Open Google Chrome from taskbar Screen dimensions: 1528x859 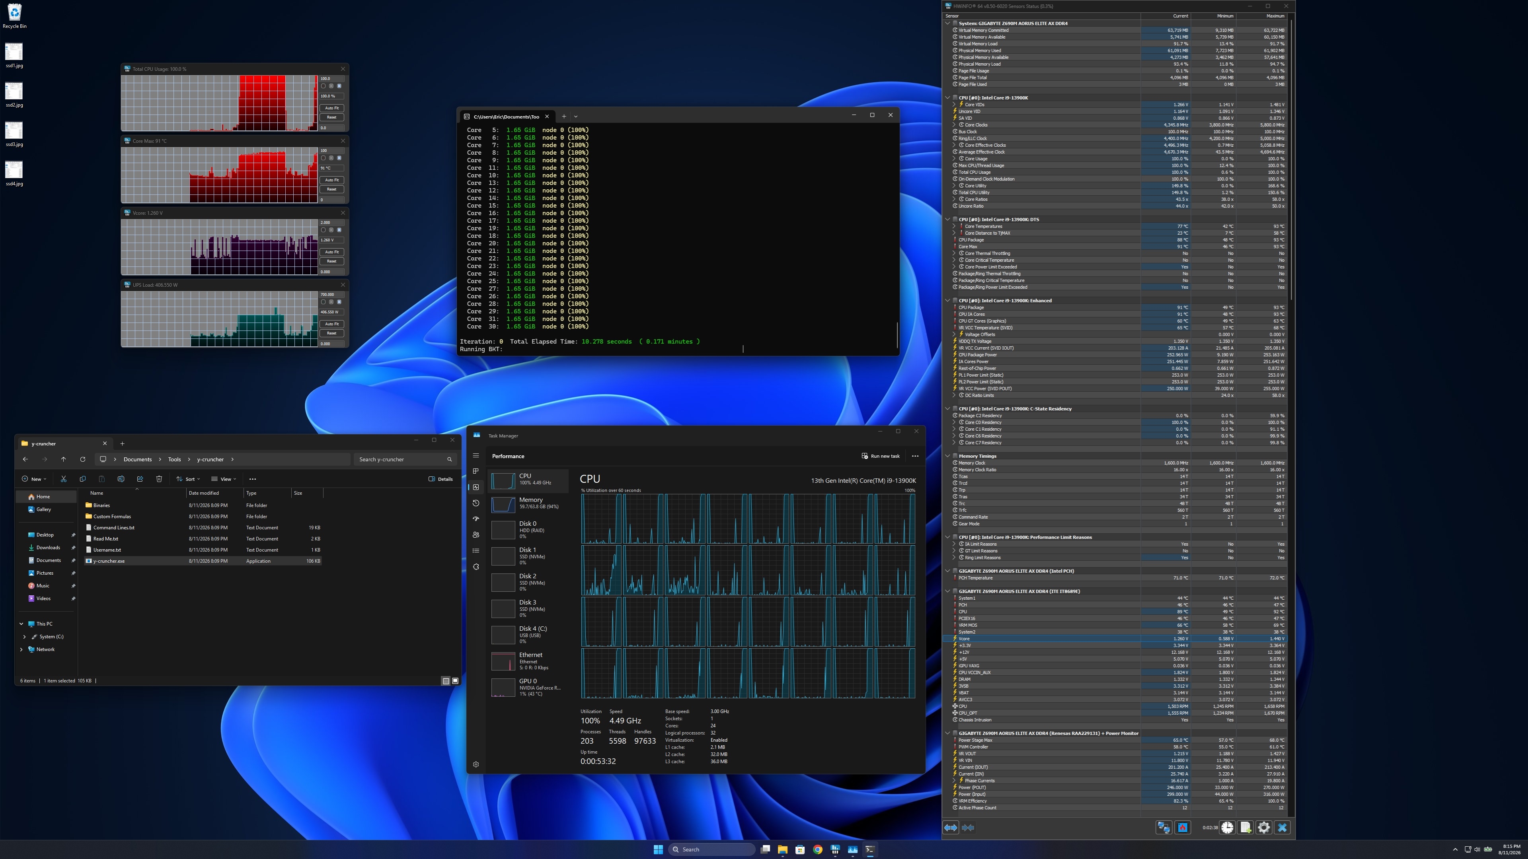click(818, 849)
